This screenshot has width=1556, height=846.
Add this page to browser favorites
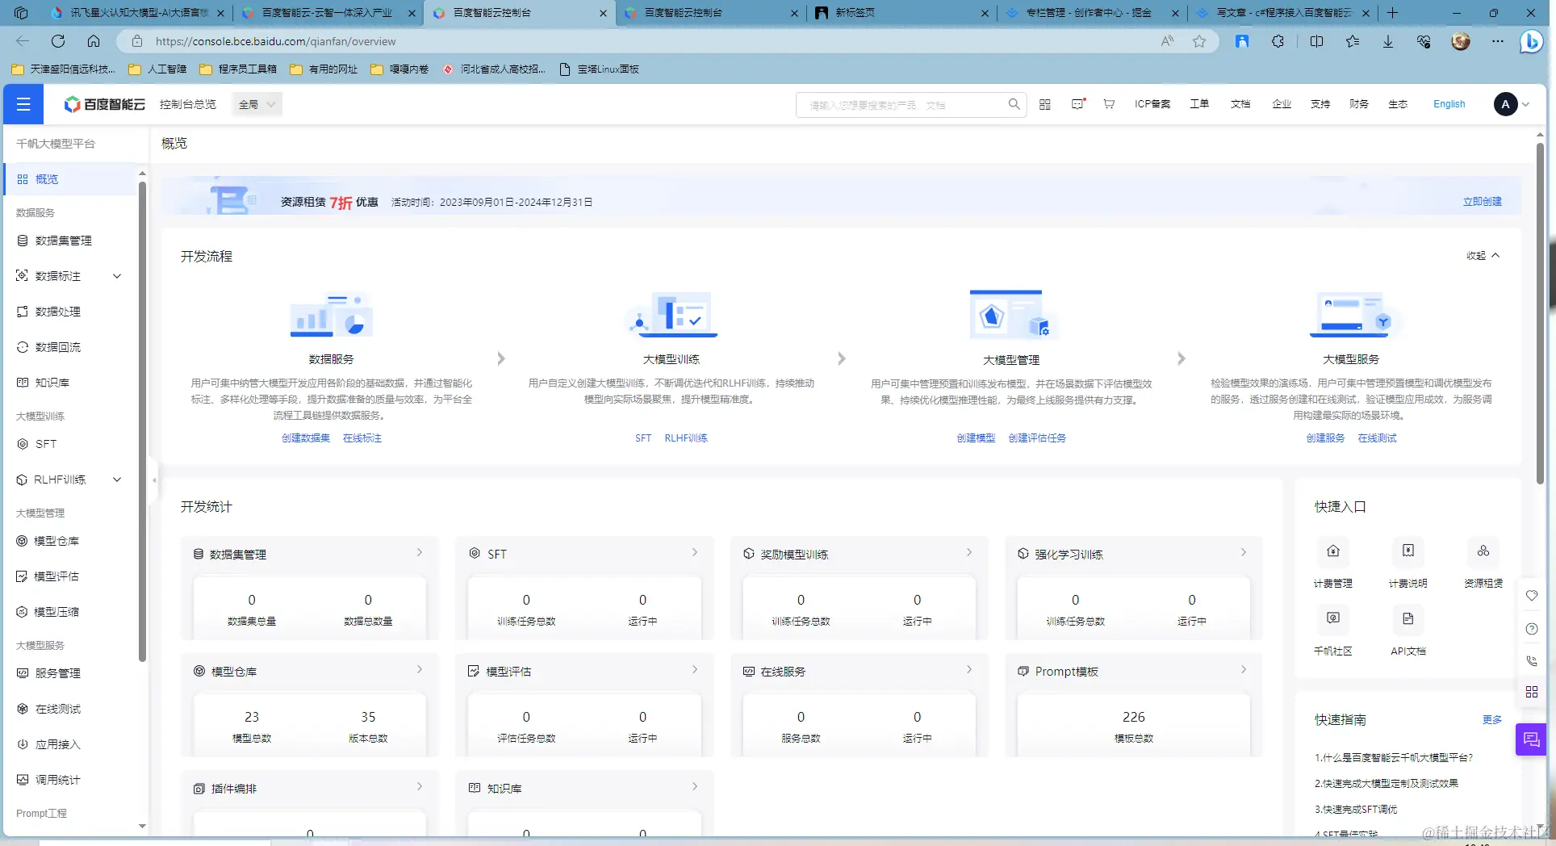(1199, 41)
